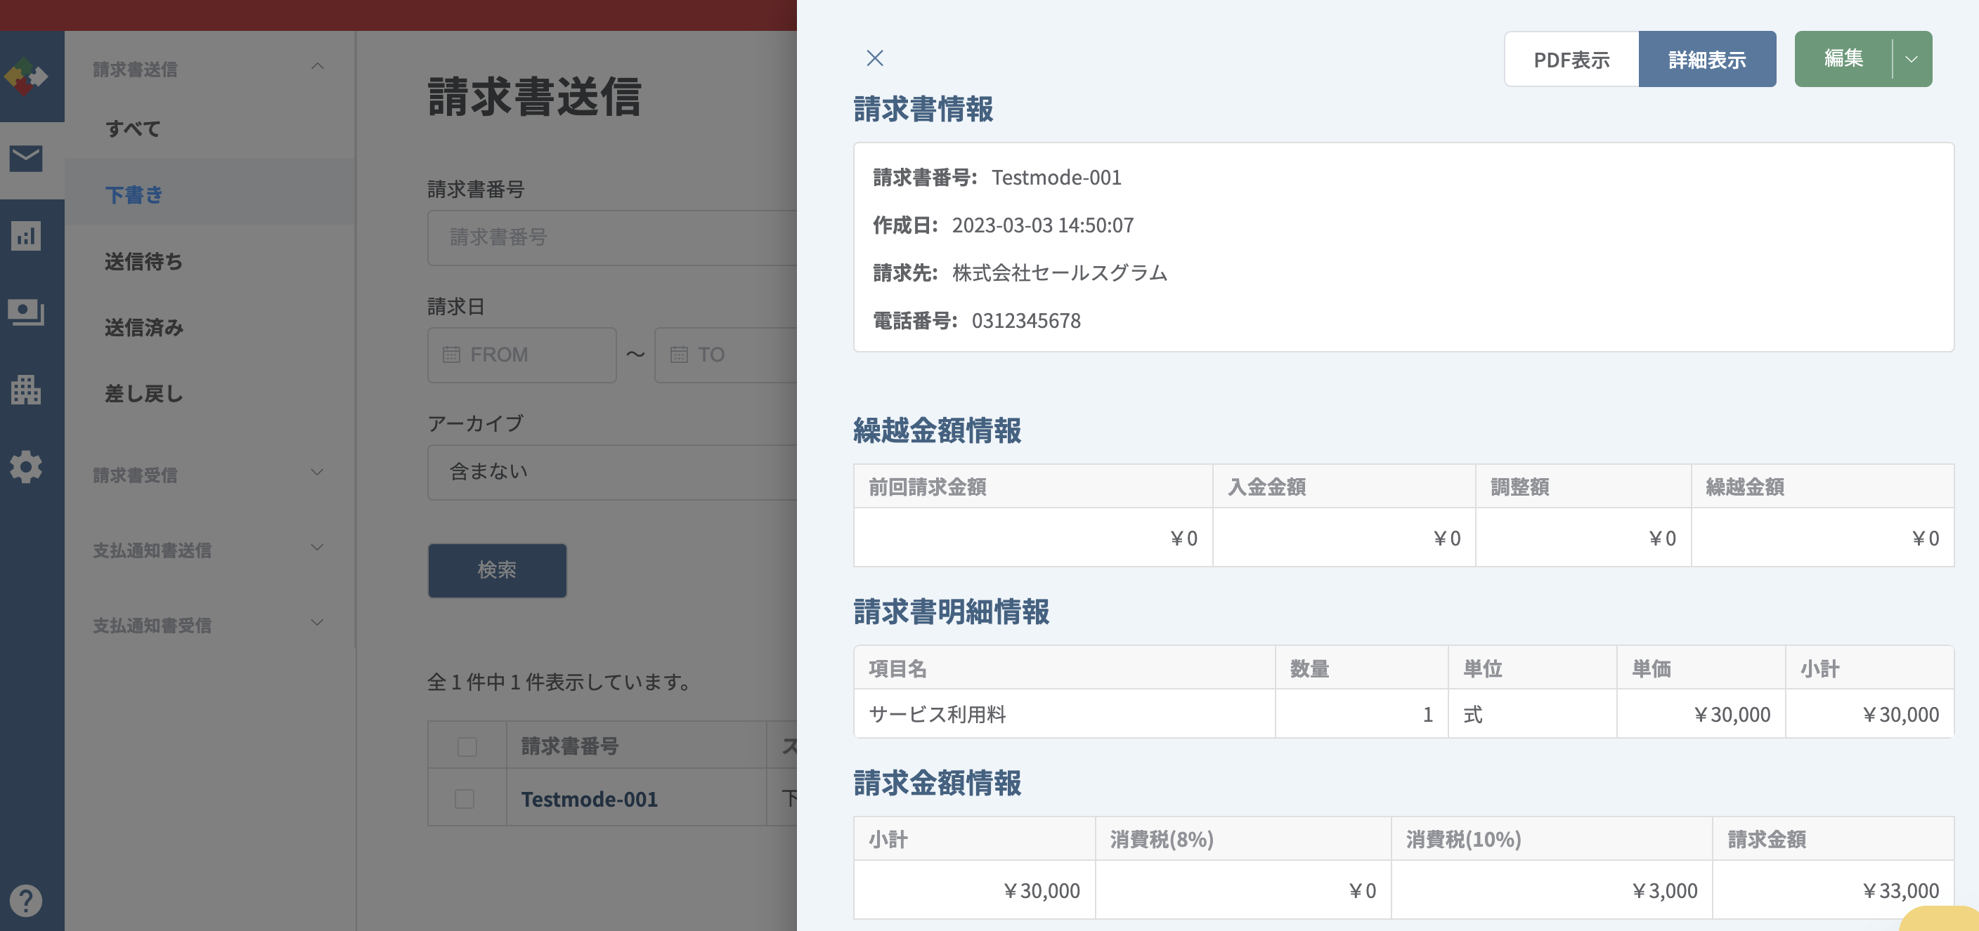Click the 検索 search button
This screenshot has height=931, width=1979.
coord(497,570)
